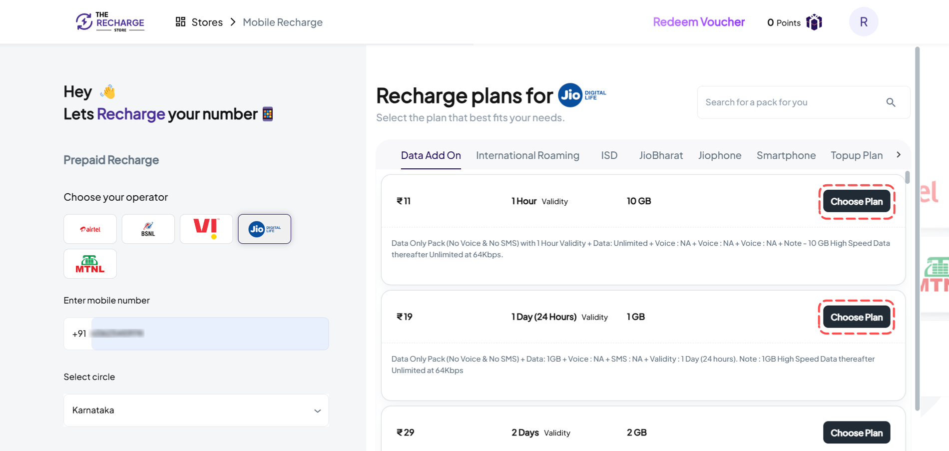Click the 2 GB data text

coord(636,432)
